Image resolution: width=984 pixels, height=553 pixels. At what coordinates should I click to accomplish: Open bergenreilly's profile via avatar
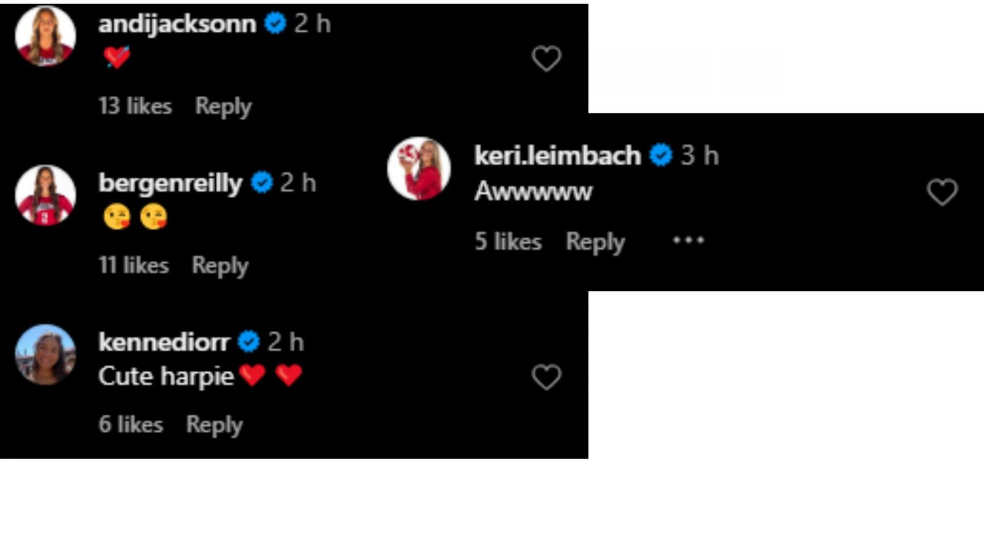tap(46, 196)
